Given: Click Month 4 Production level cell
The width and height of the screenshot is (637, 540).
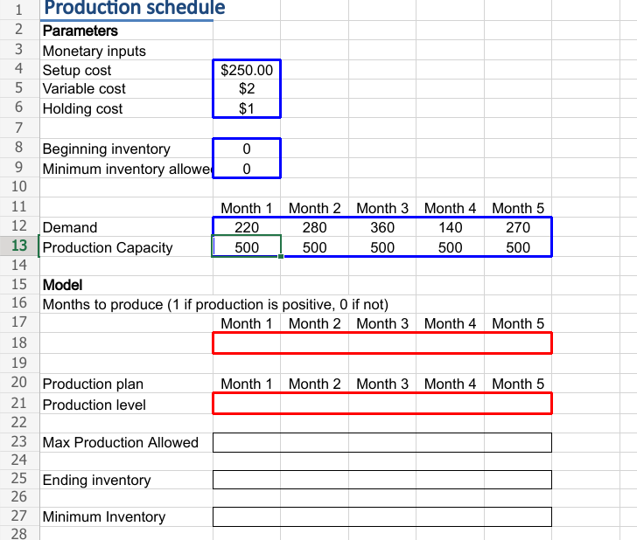Looking at the screenshot, I should pyautogui.click(x=450, y=404).
